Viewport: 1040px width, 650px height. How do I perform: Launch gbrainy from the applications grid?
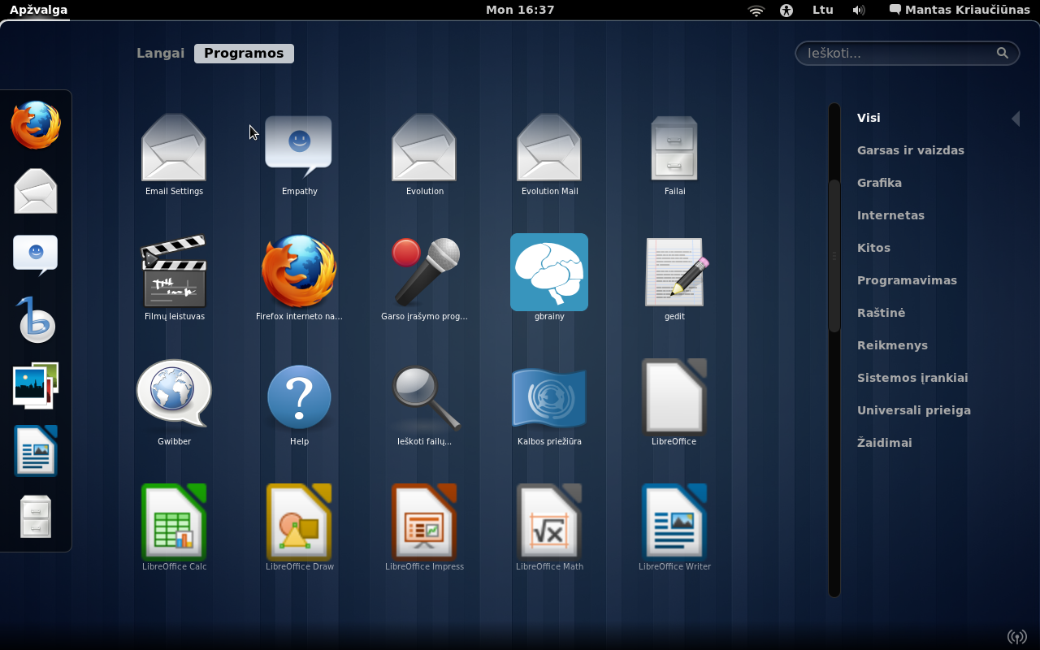coord(549,273)
